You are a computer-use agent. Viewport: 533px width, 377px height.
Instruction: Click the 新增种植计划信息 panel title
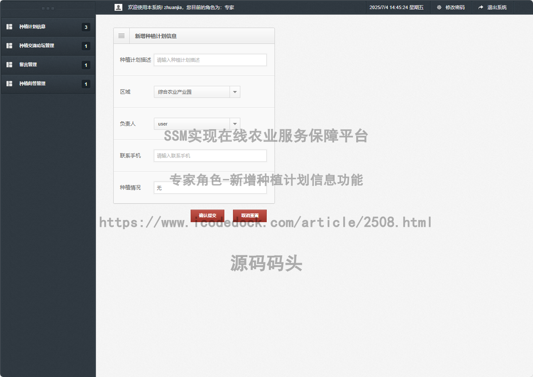coord(156,36)
